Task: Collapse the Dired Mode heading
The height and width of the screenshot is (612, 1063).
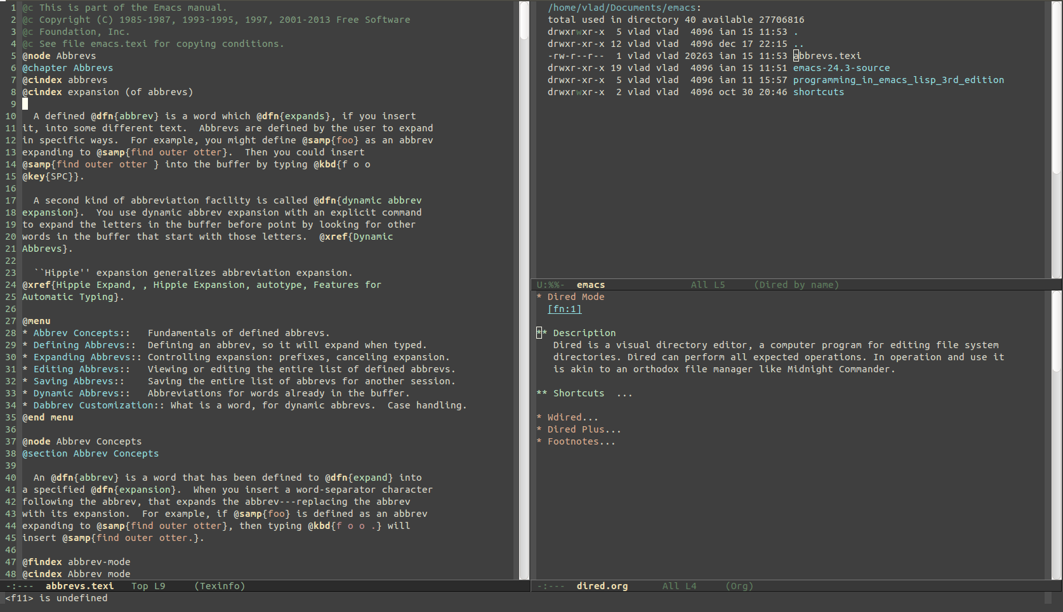Action: (571, 297)
